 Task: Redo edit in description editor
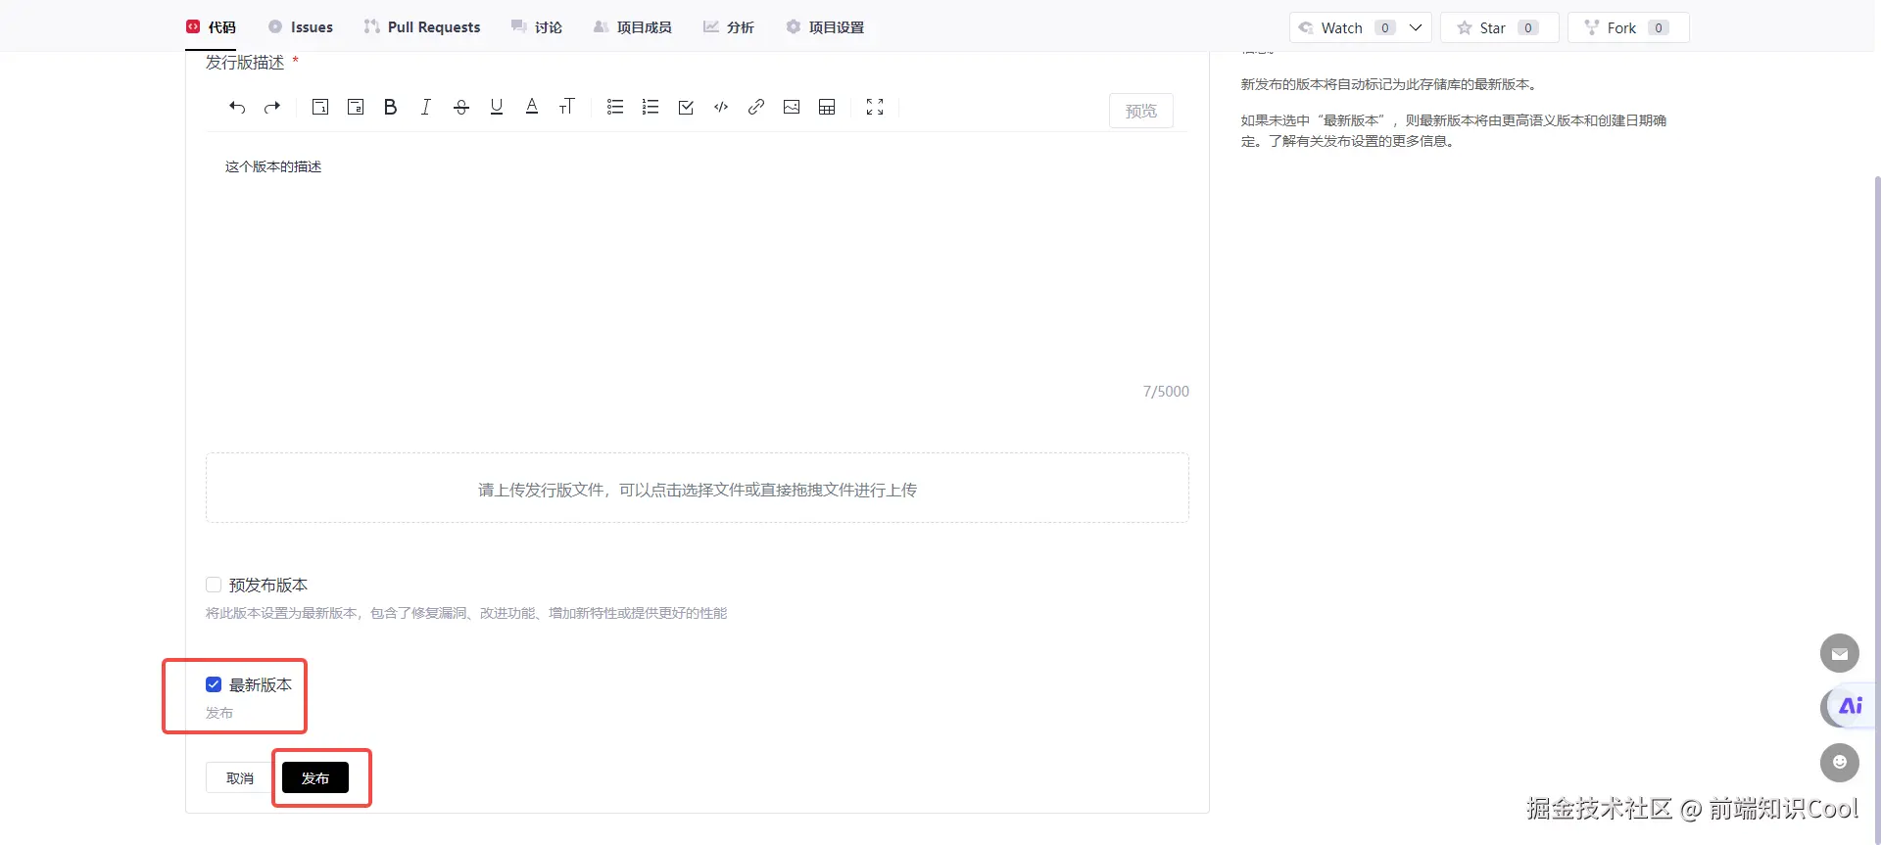(x=272, y=108)
